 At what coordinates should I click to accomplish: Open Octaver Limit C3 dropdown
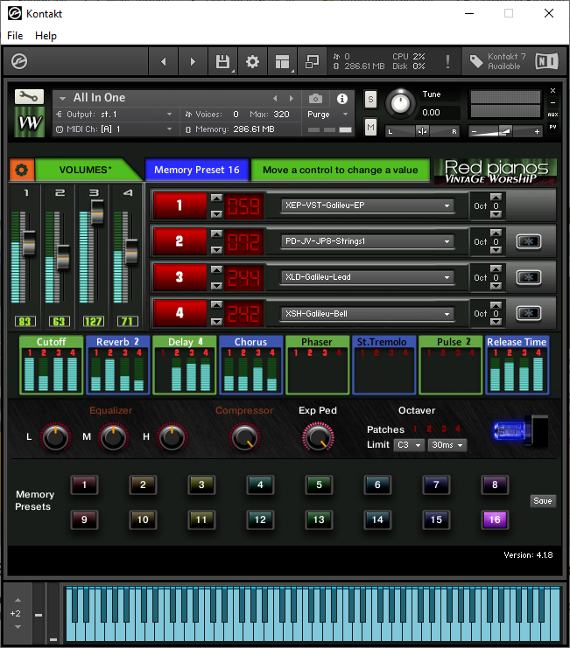click(x=409, y=445)
